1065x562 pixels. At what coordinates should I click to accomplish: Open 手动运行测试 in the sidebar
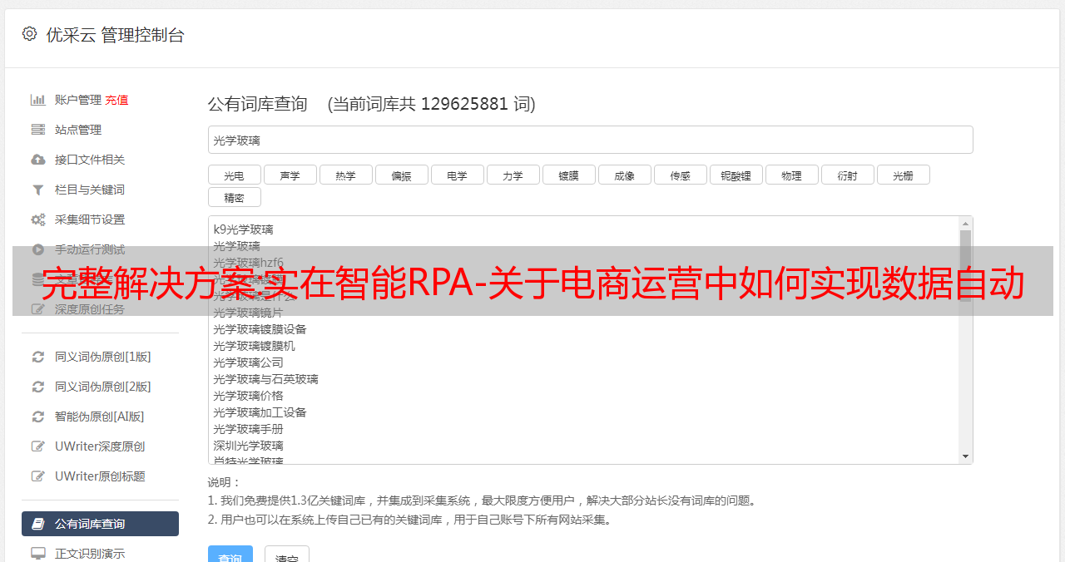point(90,249)
